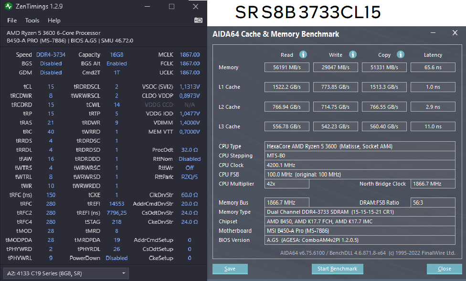The image size is (466, 281).
Task: Click the CPU FSB 100.0 MHz field
Action: coord(360,174)
